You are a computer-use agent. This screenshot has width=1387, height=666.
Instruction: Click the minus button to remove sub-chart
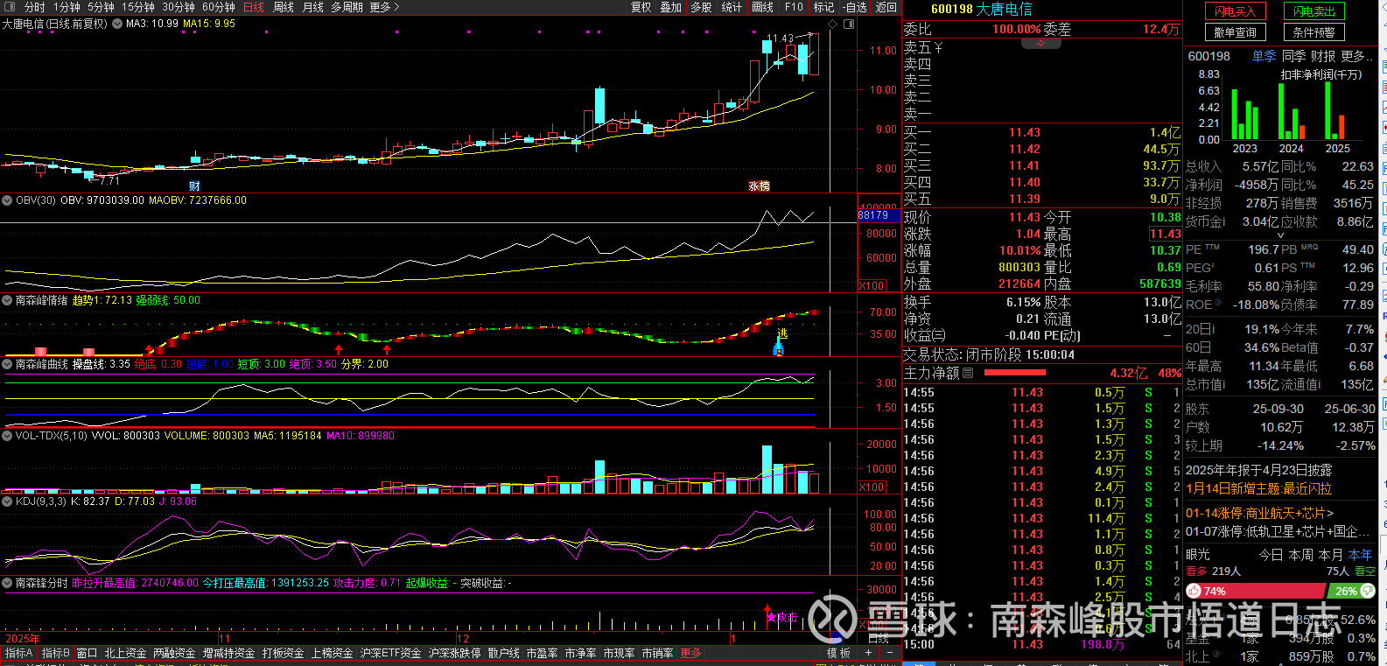[889, 653]
